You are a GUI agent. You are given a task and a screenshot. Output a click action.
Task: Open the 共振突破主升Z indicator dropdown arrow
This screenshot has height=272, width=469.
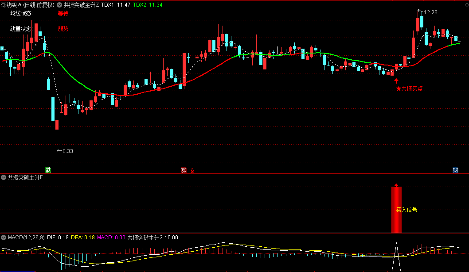tap(59, 5)
